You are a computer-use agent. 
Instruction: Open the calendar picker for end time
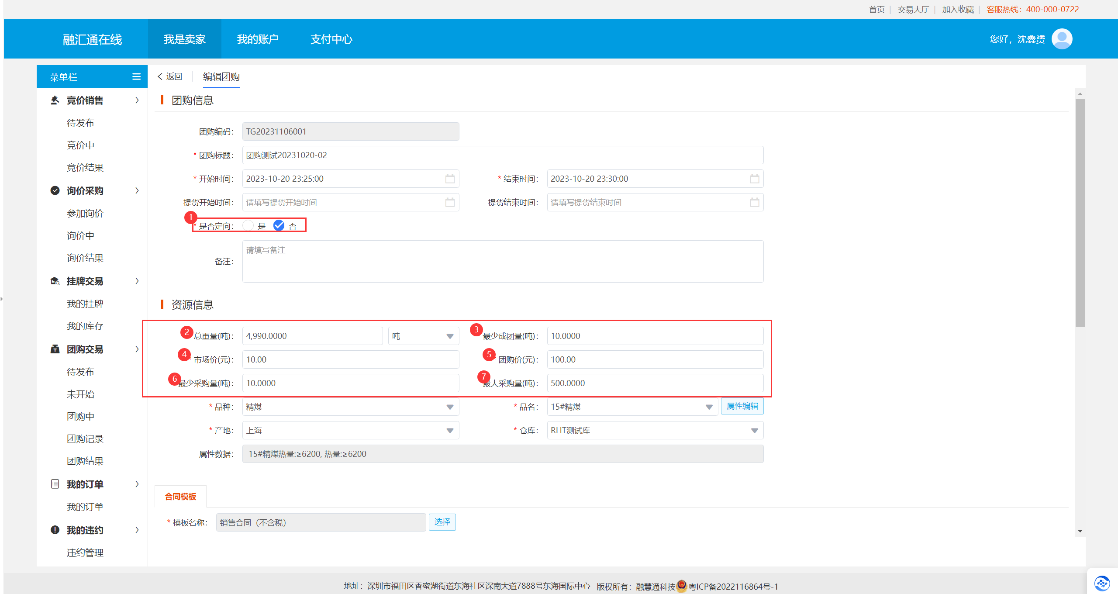pos(754,179)
